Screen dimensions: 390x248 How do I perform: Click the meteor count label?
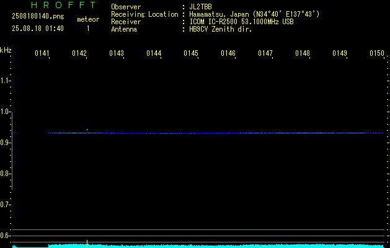pos(88,19)
